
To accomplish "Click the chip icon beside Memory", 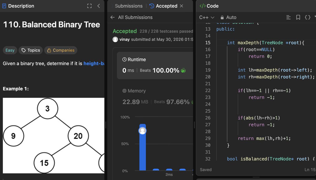I will coord(125,91).
